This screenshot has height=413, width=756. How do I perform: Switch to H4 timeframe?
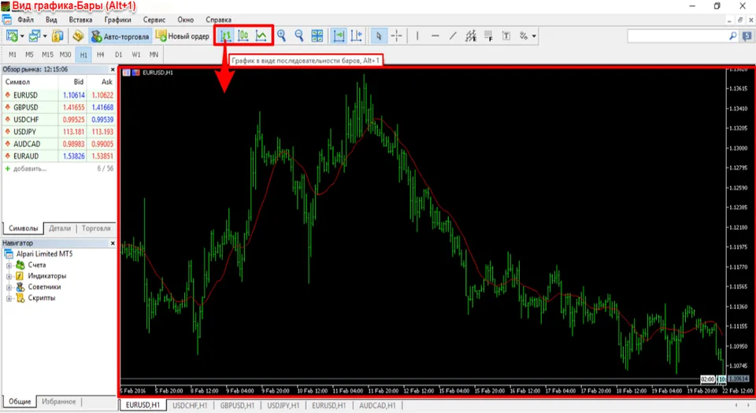click(100, 54)
